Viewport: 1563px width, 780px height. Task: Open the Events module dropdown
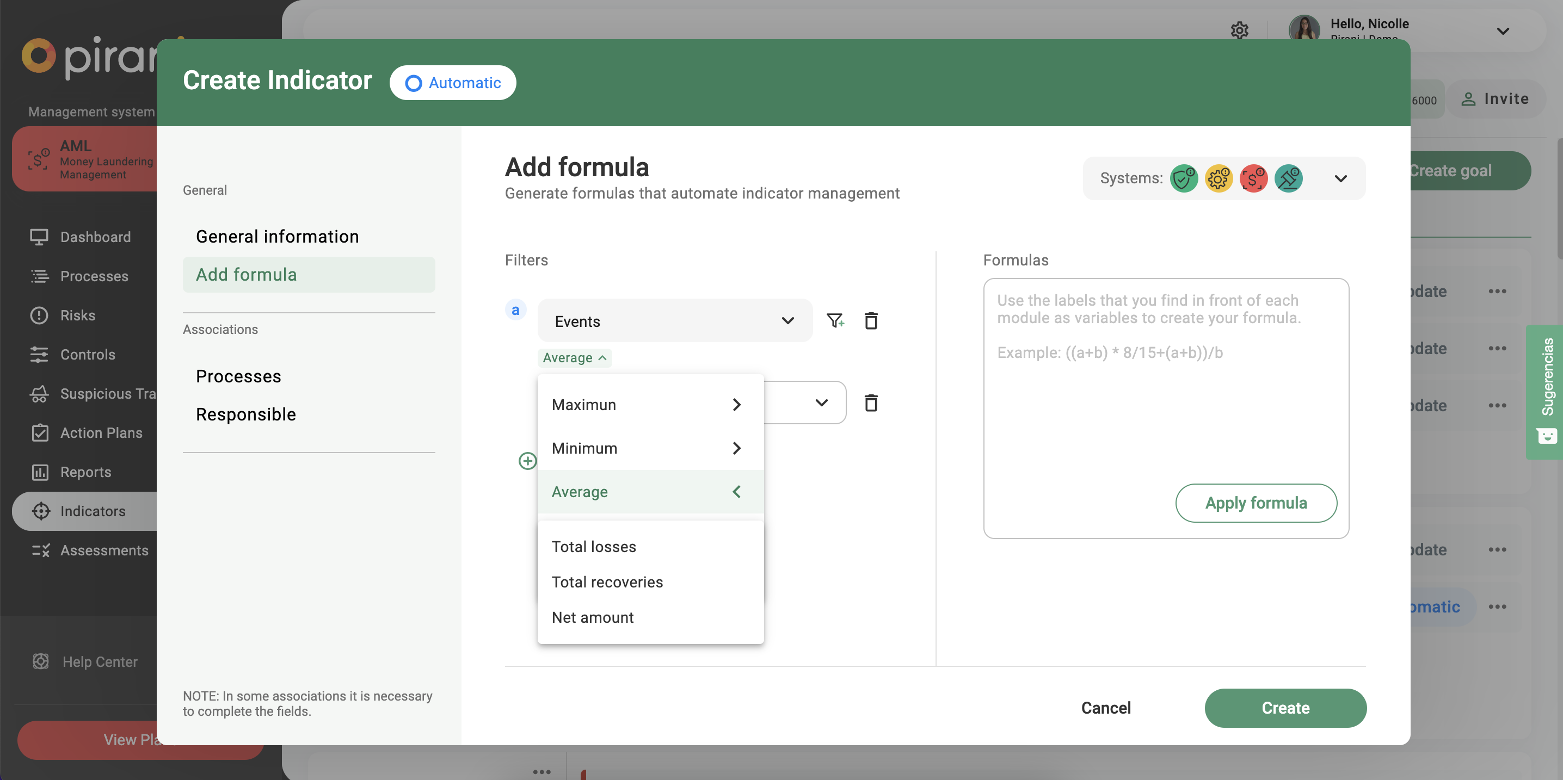[674, 321]
